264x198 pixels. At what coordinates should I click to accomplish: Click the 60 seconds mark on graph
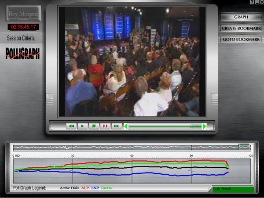pos(132,156)
